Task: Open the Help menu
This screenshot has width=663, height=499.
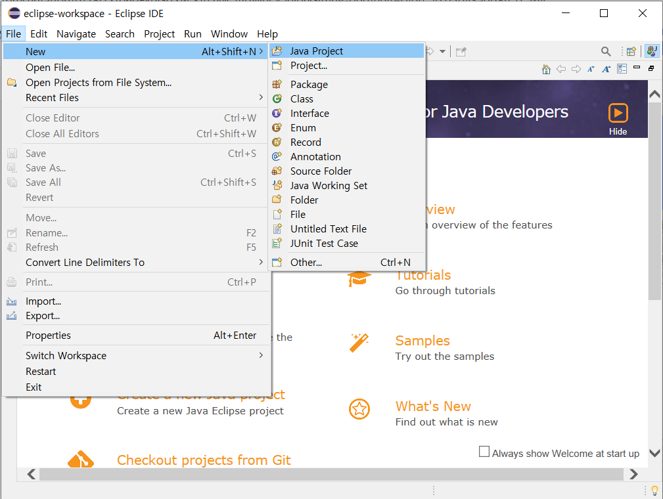Action: (267, 33)
